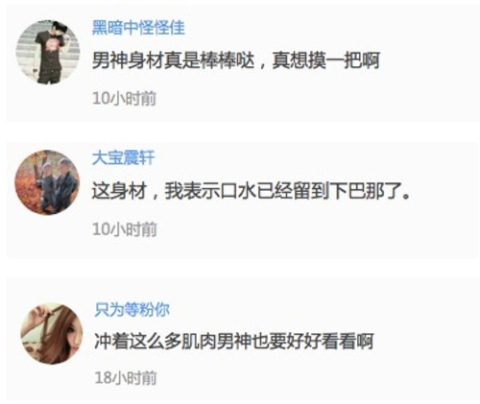Visit username link 只为等粉你
Viewport: 480px width, 404px height.
tap(132, 309)
